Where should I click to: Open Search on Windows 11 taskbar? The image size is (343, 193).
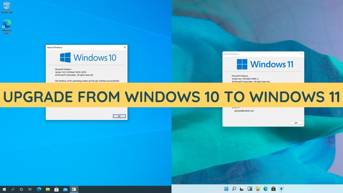(234, 189)
